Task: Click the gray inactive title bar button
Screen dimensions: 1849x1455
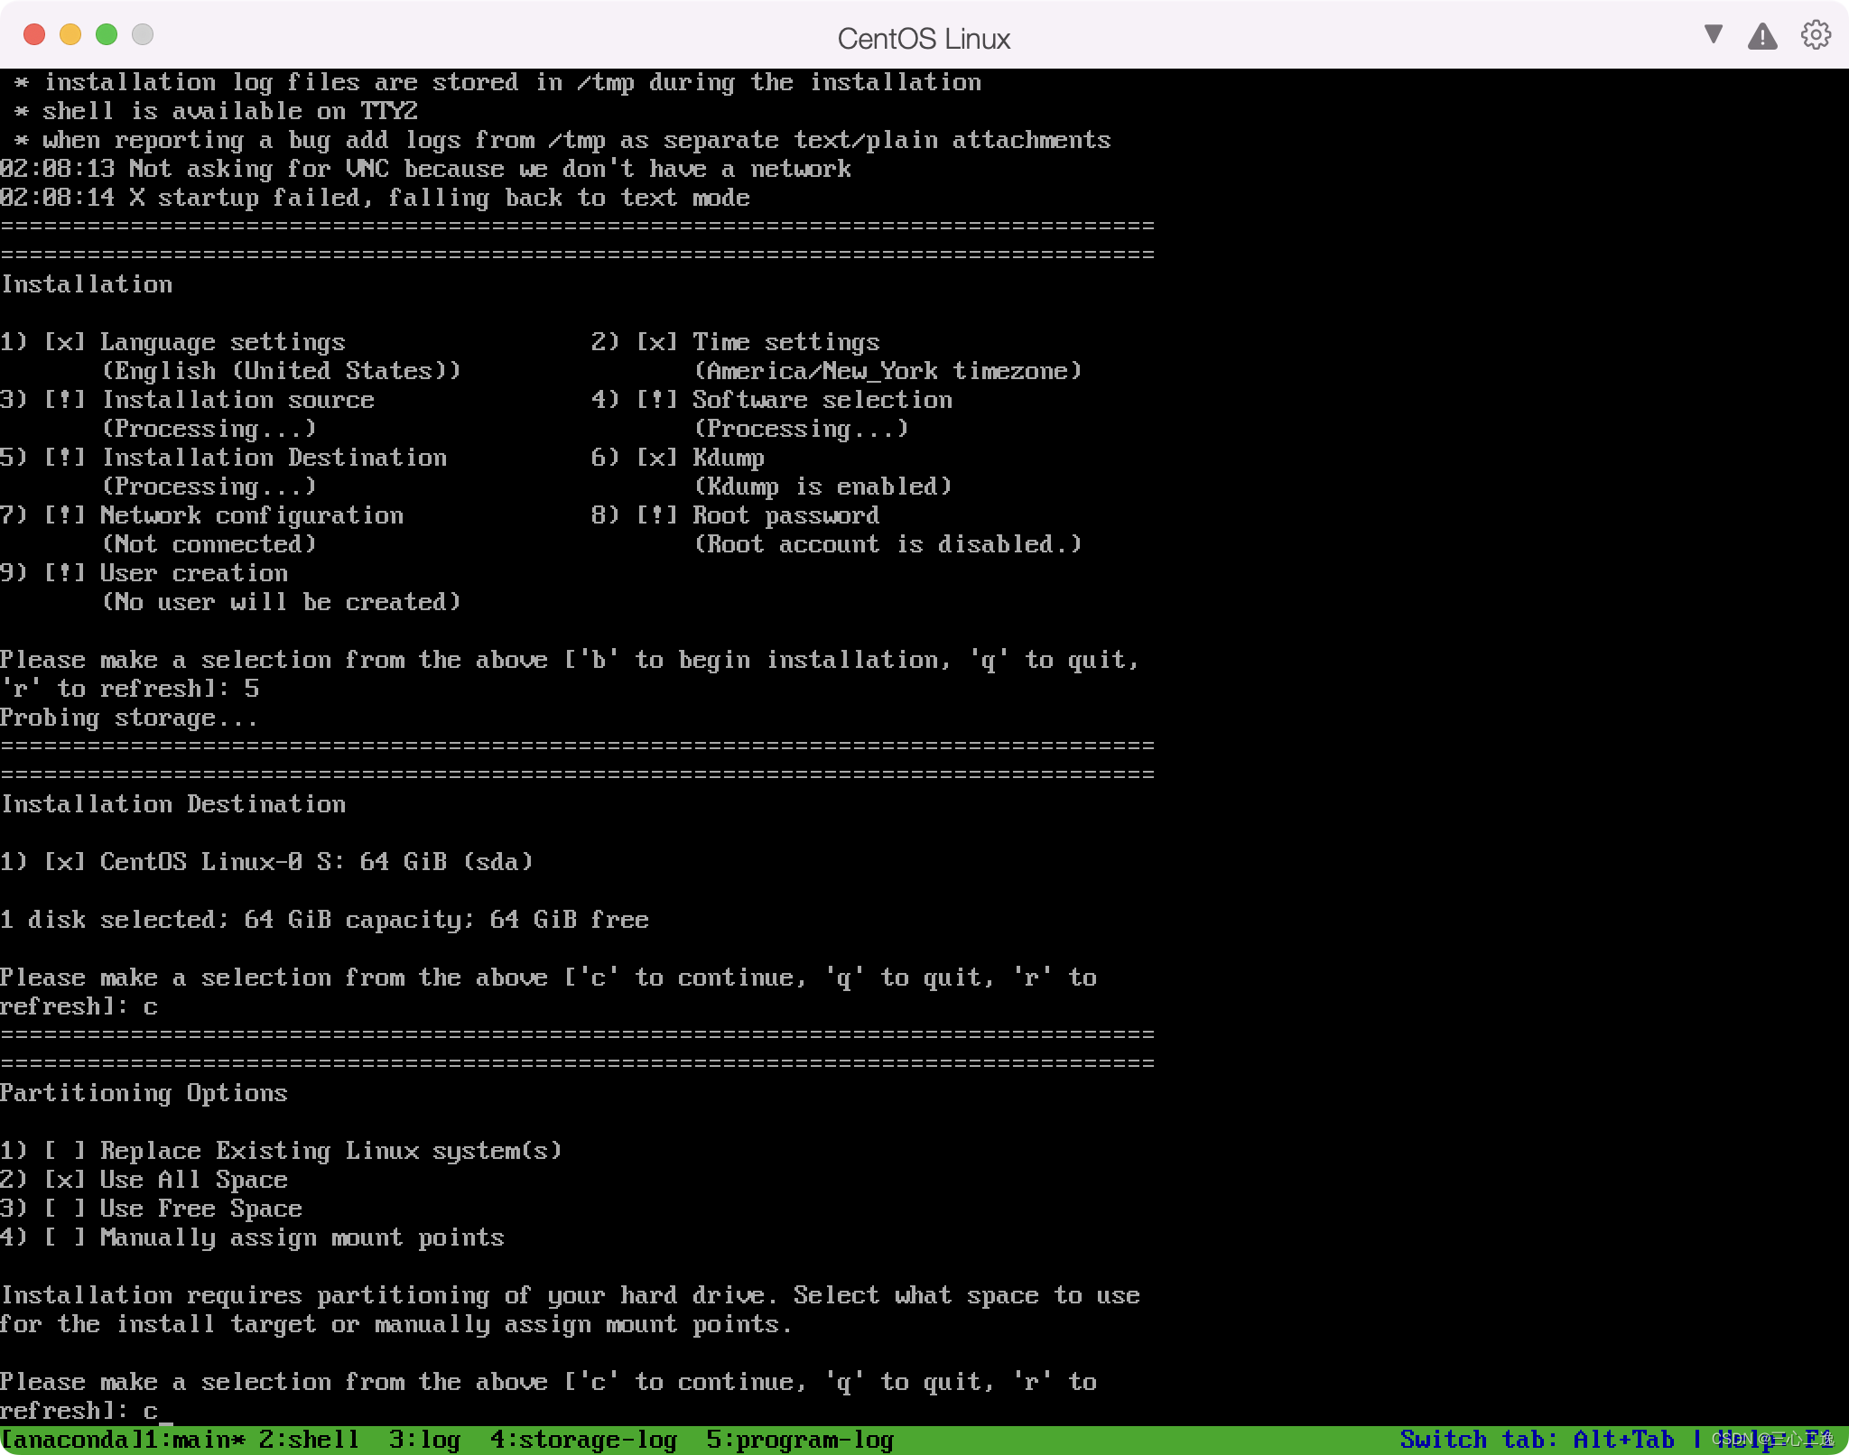Action: [143, 34]
